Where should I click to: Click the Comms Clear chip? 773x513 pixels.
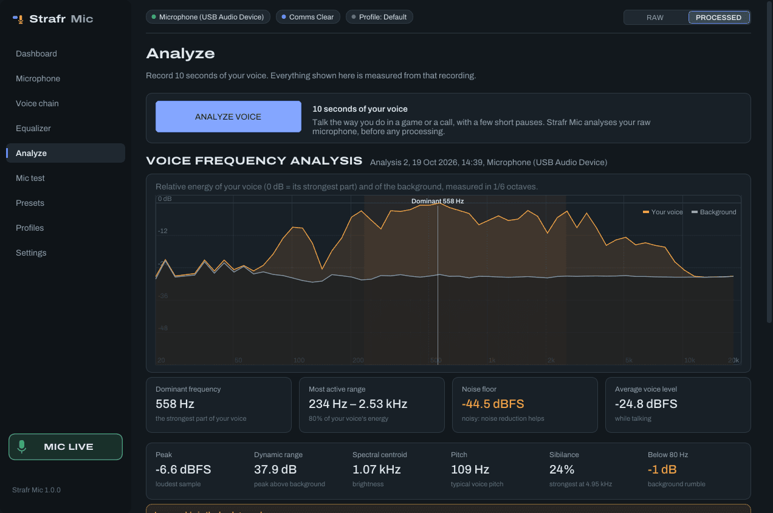click(x=308, y=17)
